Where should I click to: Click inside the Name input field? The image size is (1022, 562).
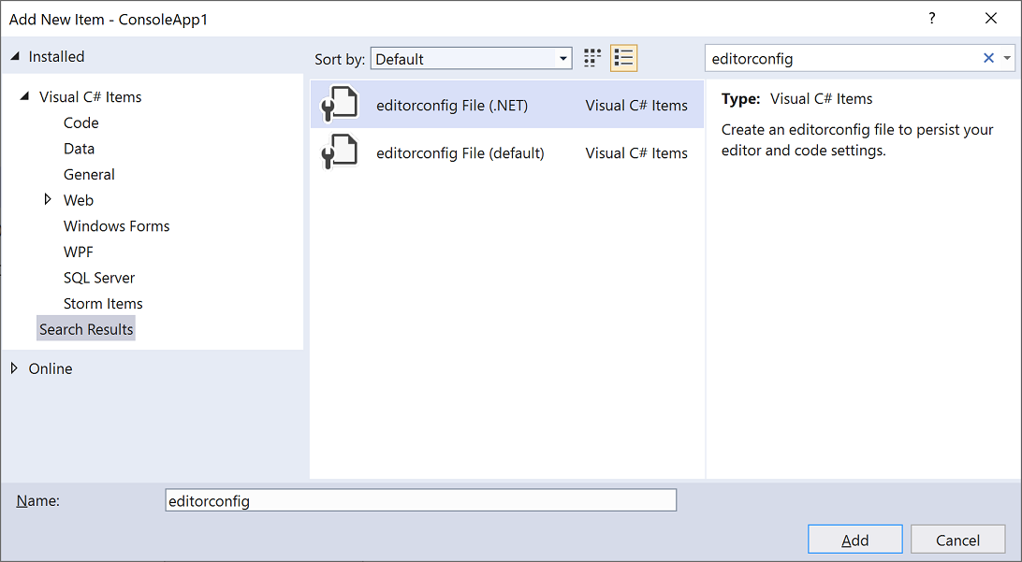pos(420,499)
